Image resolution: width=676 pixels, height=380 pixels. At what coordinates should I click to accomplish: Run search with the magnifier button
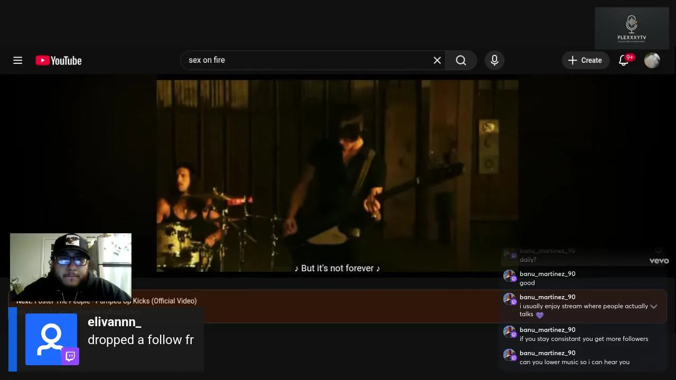[x=461, y=60]
